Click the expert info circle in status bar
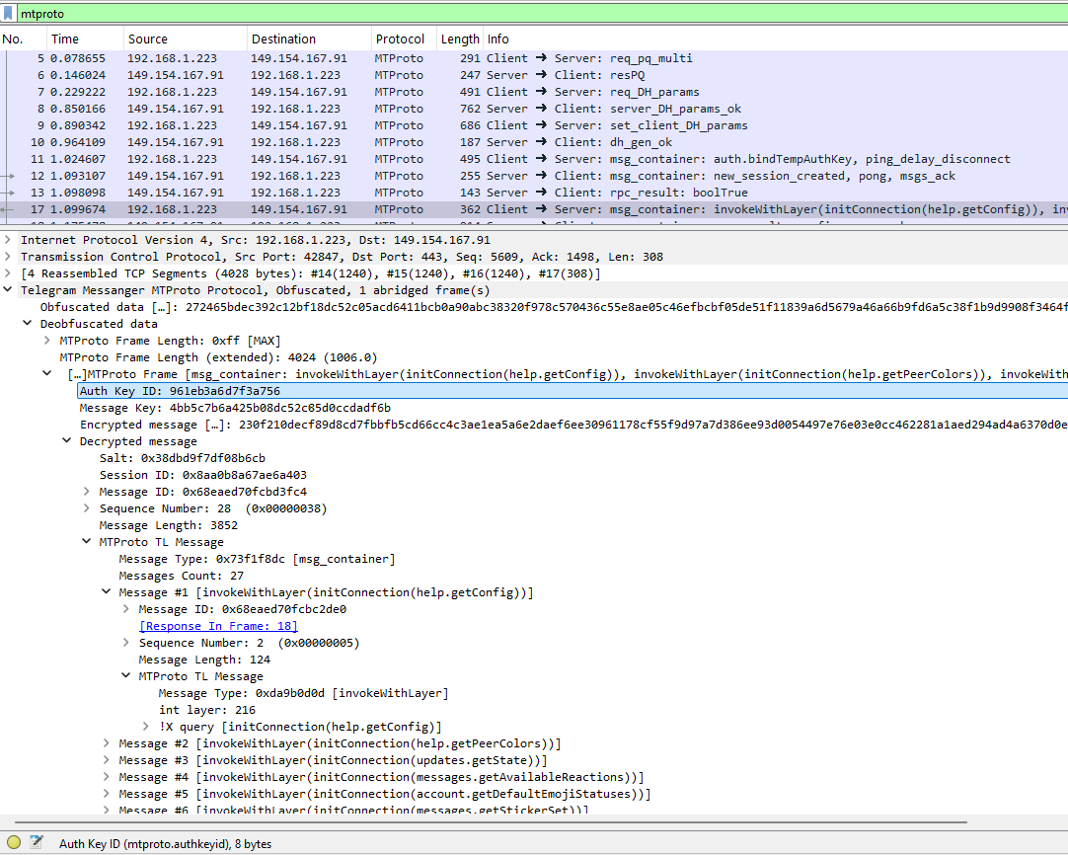 click(x=14, y=842)
